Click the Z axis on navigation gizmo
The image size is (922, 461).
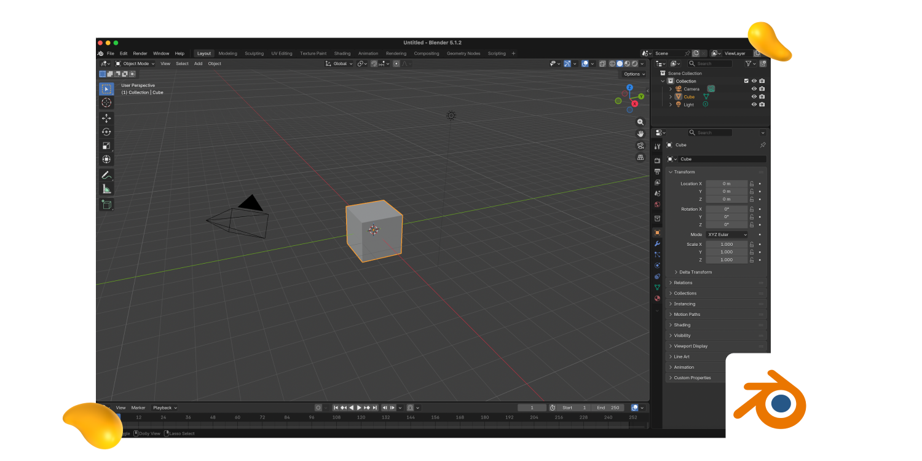click(x=631, y=86)
